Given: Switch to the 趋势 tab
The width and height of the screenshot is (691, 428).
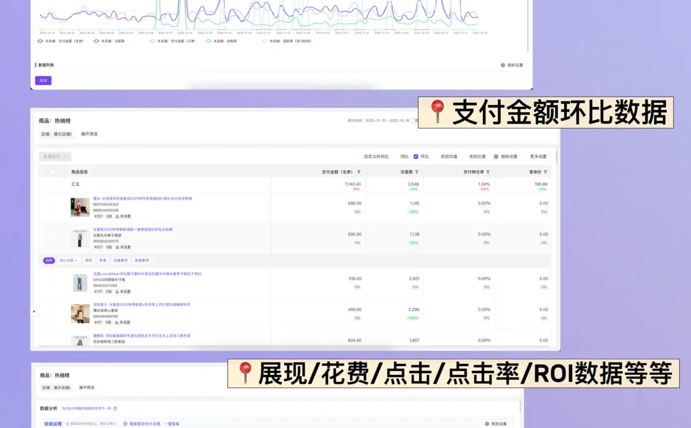Looking at the screenshot, I should (49, 260).
